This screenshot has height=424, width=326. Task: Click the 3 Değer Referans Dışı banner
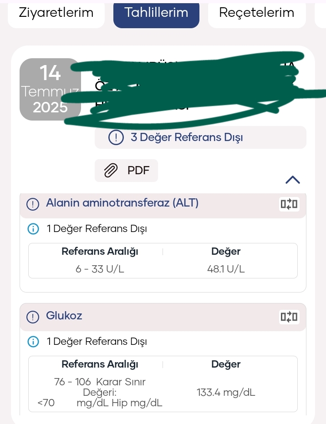(200, 137)
